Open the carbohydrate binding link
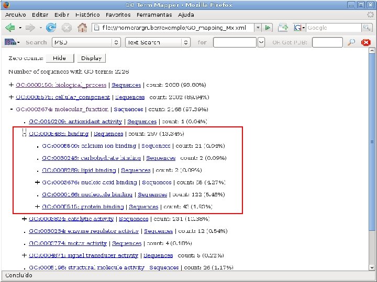This screenshot has width=377, height=282. tap(91, 158)
